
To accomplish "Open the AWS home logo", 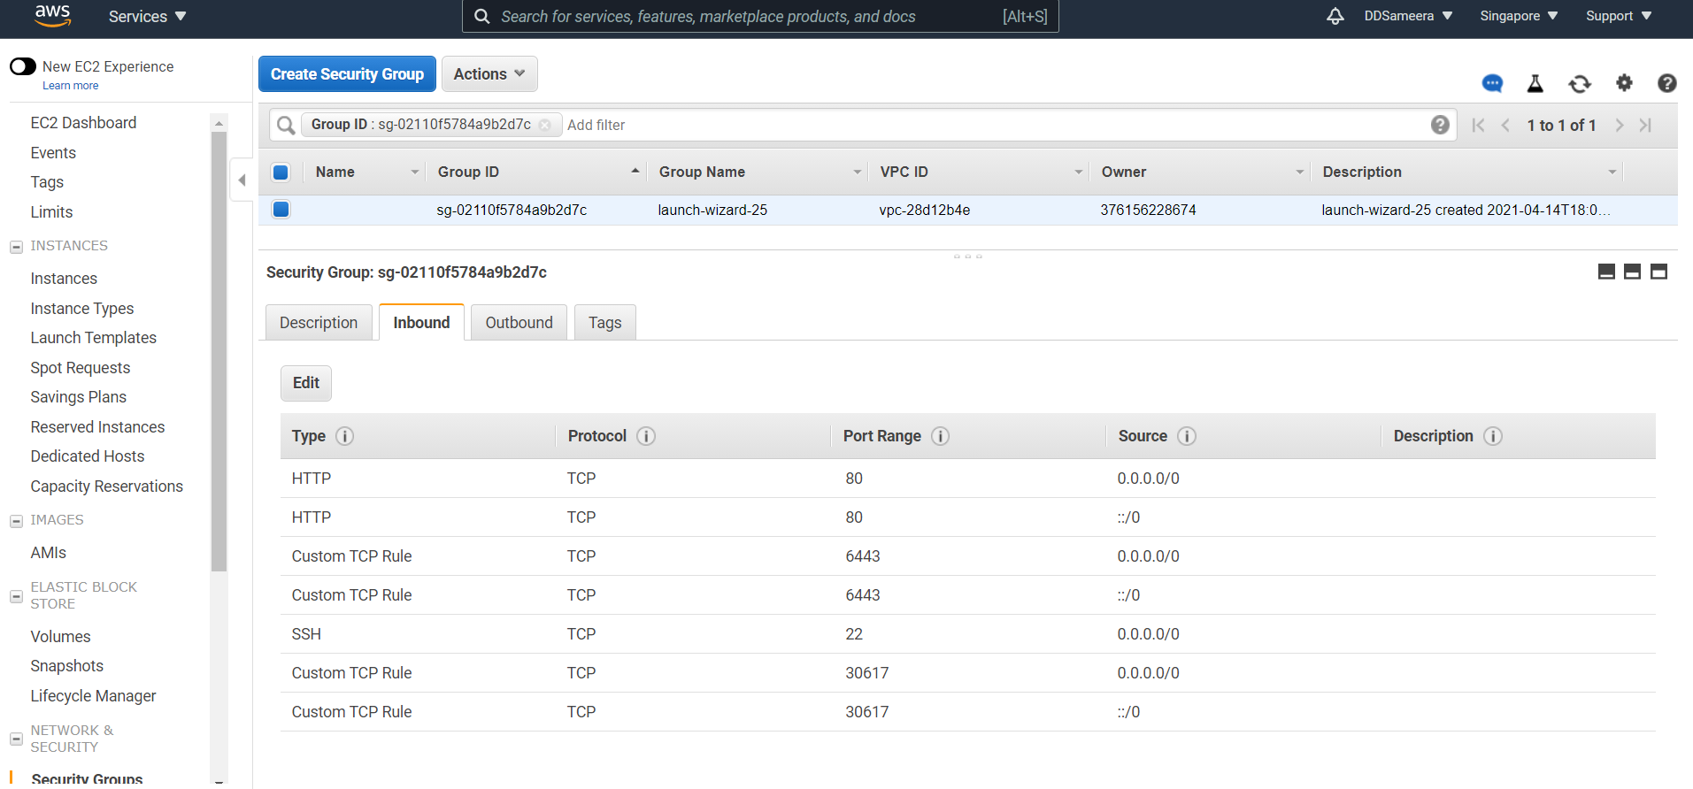I will [52, 16].
